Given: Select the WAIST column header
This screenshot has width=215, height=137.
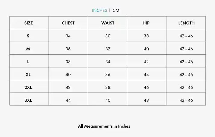Looking at the screenshot, I should pos(108,23).
